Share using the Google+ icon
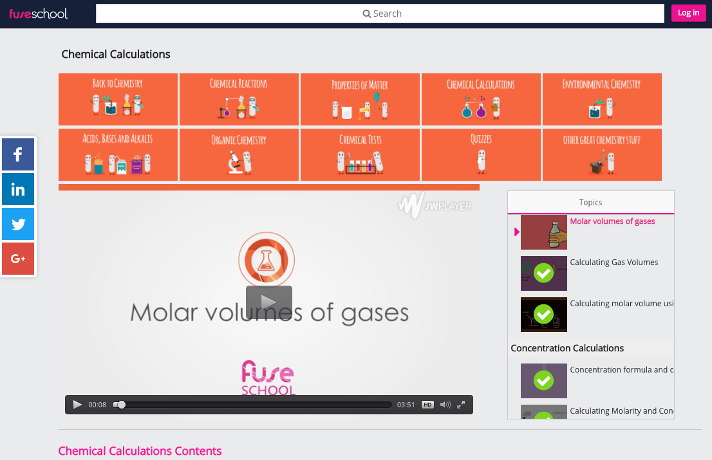This screenshot has width=712, height=460. (17, 259)
